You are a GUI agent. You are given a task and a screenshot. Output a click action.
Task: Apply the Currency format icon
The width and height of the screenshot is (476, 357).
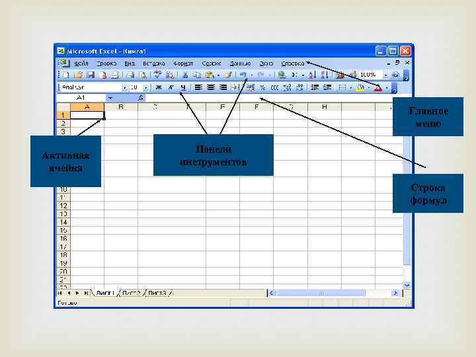251,88
